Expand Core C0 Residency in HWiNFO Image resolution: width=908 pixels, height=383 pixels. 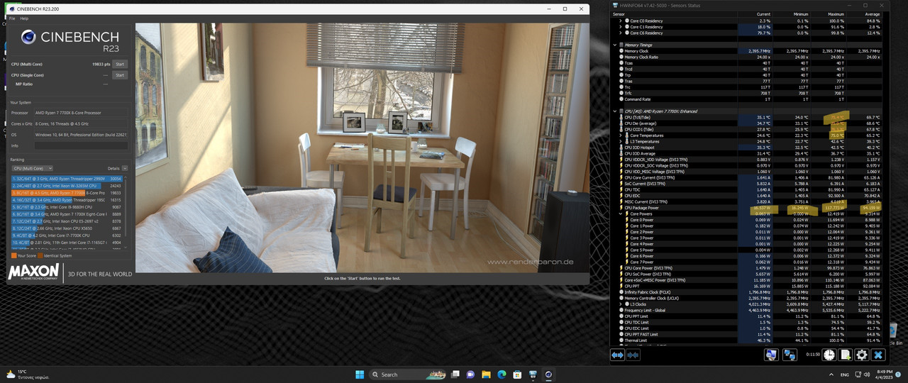(x=620, y=21)
